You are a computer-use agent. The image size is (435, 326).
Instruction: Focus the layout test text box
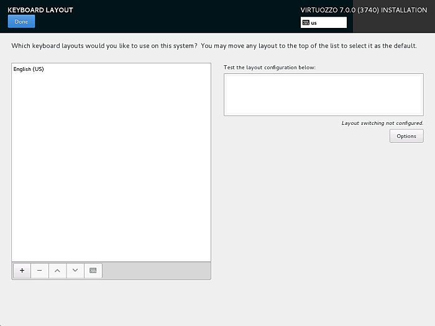coord(323,94)
